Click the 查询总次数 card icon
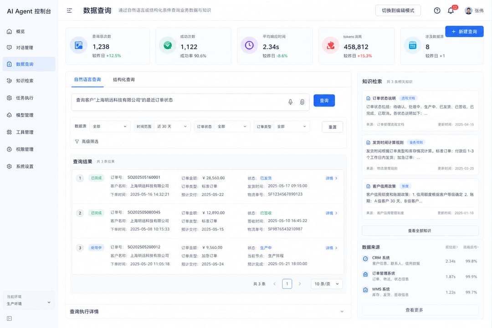Screen dimensions: 492x328 [78, 45]
